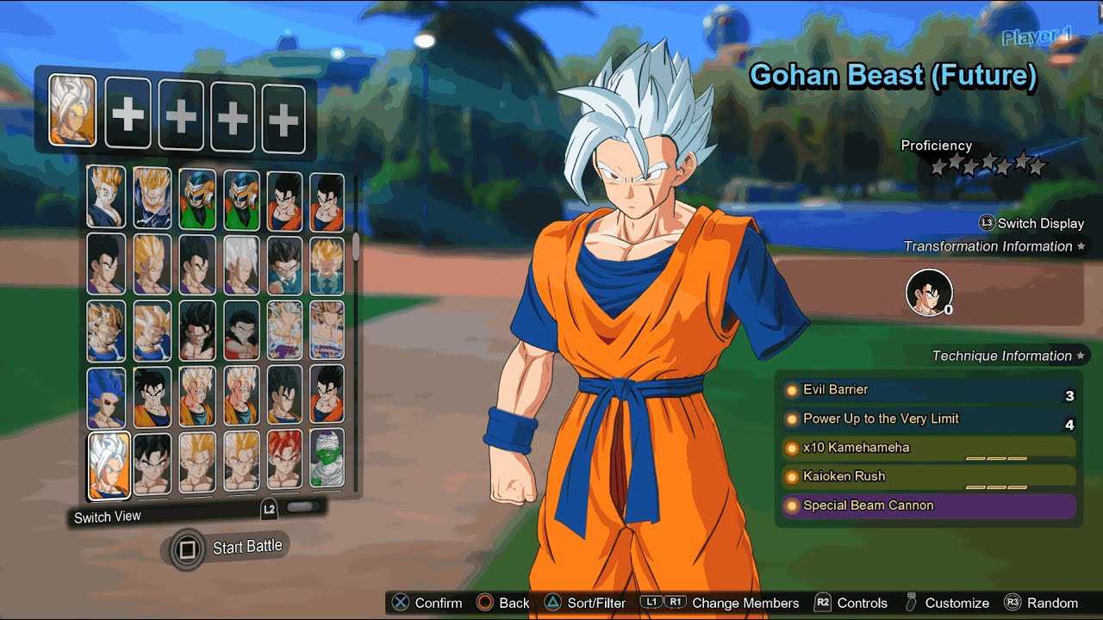1103x620 pixels.
Task: Click the Player 1 label
Action: click(1037, 37)
